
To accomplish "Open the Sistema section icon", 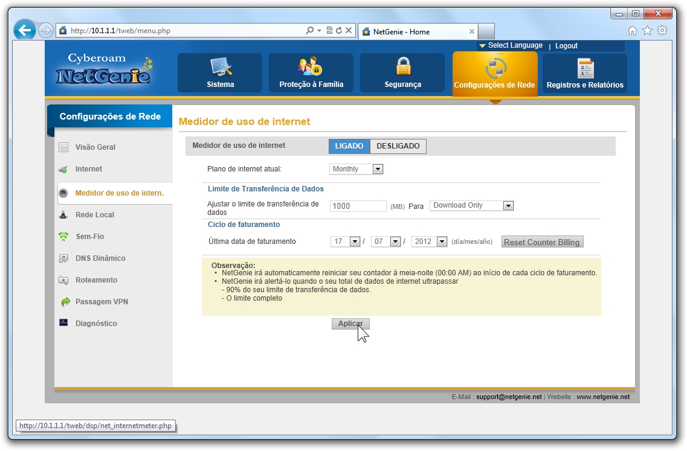I will 220,68.
